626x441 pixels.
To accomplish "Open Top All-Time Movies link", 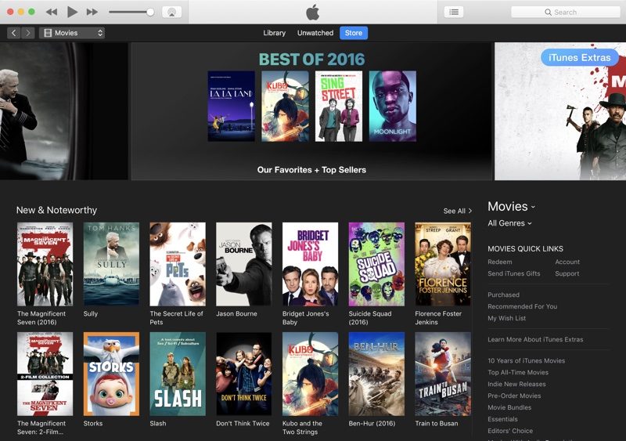I will (518, 372).
